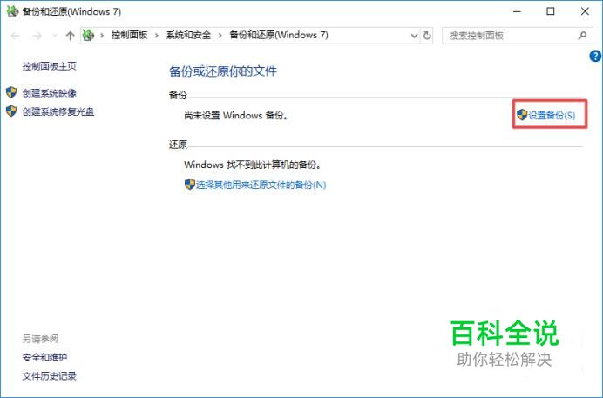Image resolution: width=603 pixels, height=398 pixels.
Task: Click the title bar window icon
Action: pyautogui.click(x=12, y=11)
